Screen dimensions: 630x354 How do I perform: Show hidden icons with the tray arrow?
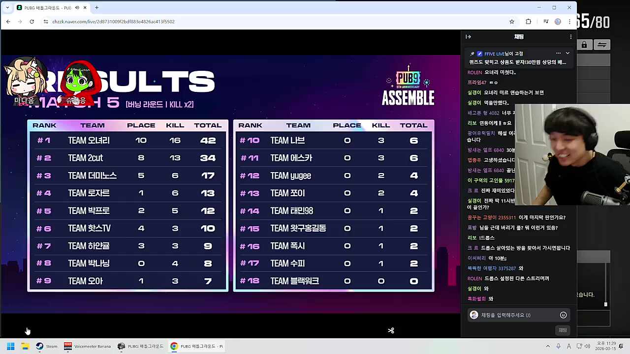point(548,346)
